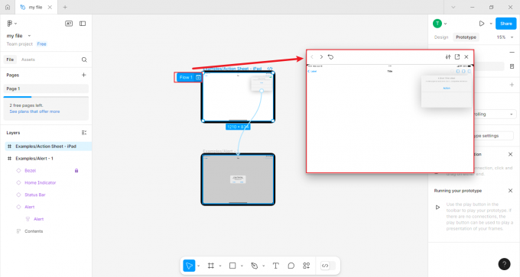Viewport: 520px width, 277px height.
Task: Switch to the Design tab
Action: tap(441, 37)
